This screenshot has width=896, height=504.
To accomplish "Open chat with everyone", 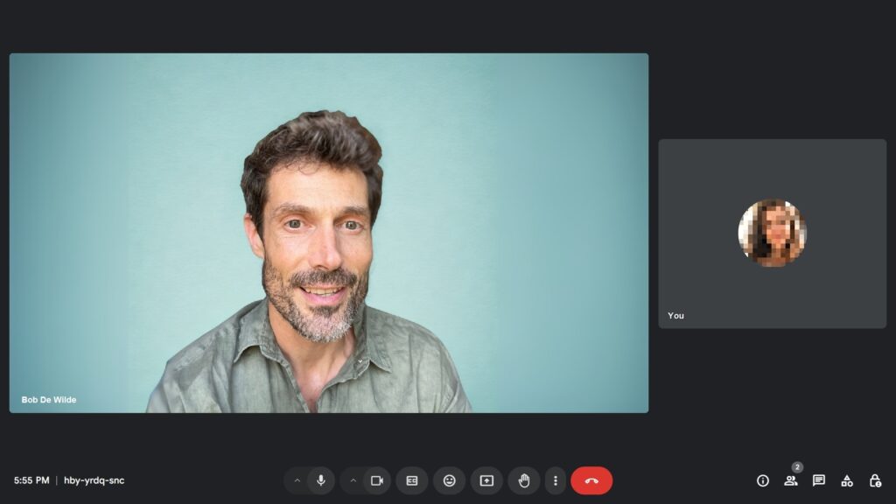I will point(819,480).
